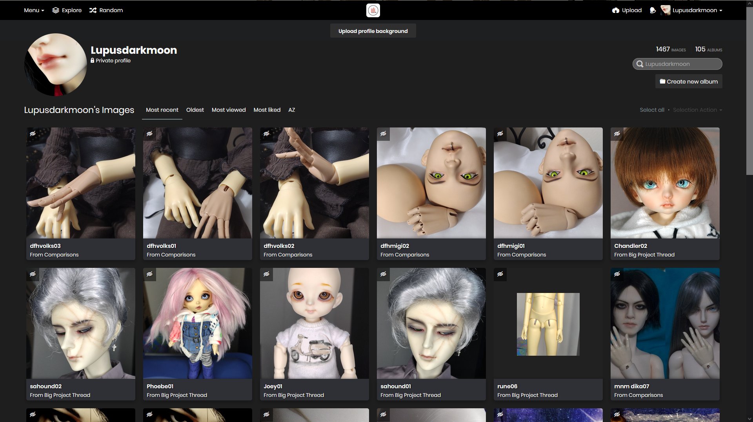
Task: Switch to Most viewed tab
Action: (229, 110)
